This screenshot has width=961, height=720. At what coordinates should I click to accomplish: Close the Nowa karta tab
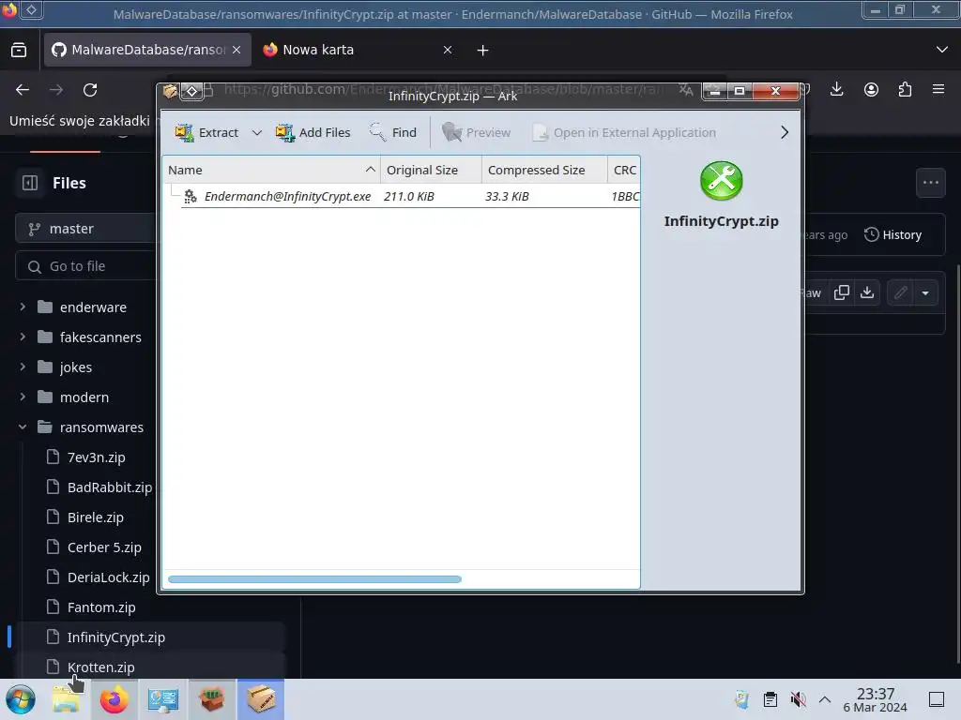pyautogui.click(x=448, y=50)
